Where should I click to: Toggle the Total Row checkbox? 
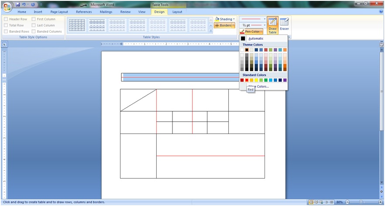tap(6, 25)
